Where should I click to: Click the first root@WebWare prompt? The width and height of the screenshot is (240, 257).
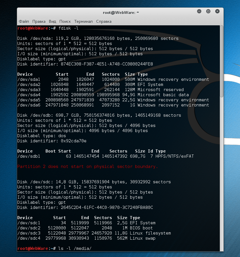tap(36, 28)
